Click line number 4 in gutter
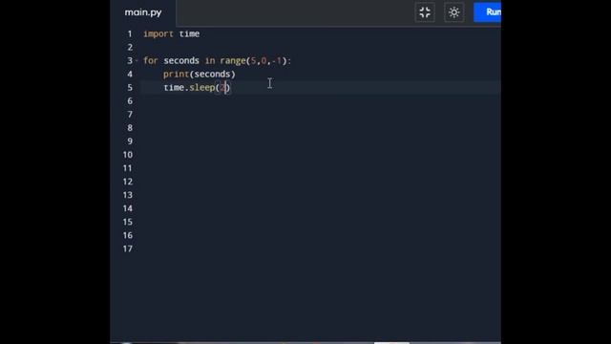Image resolution: width=611 pixels, height=344 pixels. point(130,75)
